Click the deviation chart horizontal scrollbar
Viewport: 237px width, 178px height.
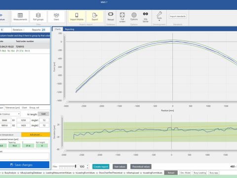[x=151, y=150]
